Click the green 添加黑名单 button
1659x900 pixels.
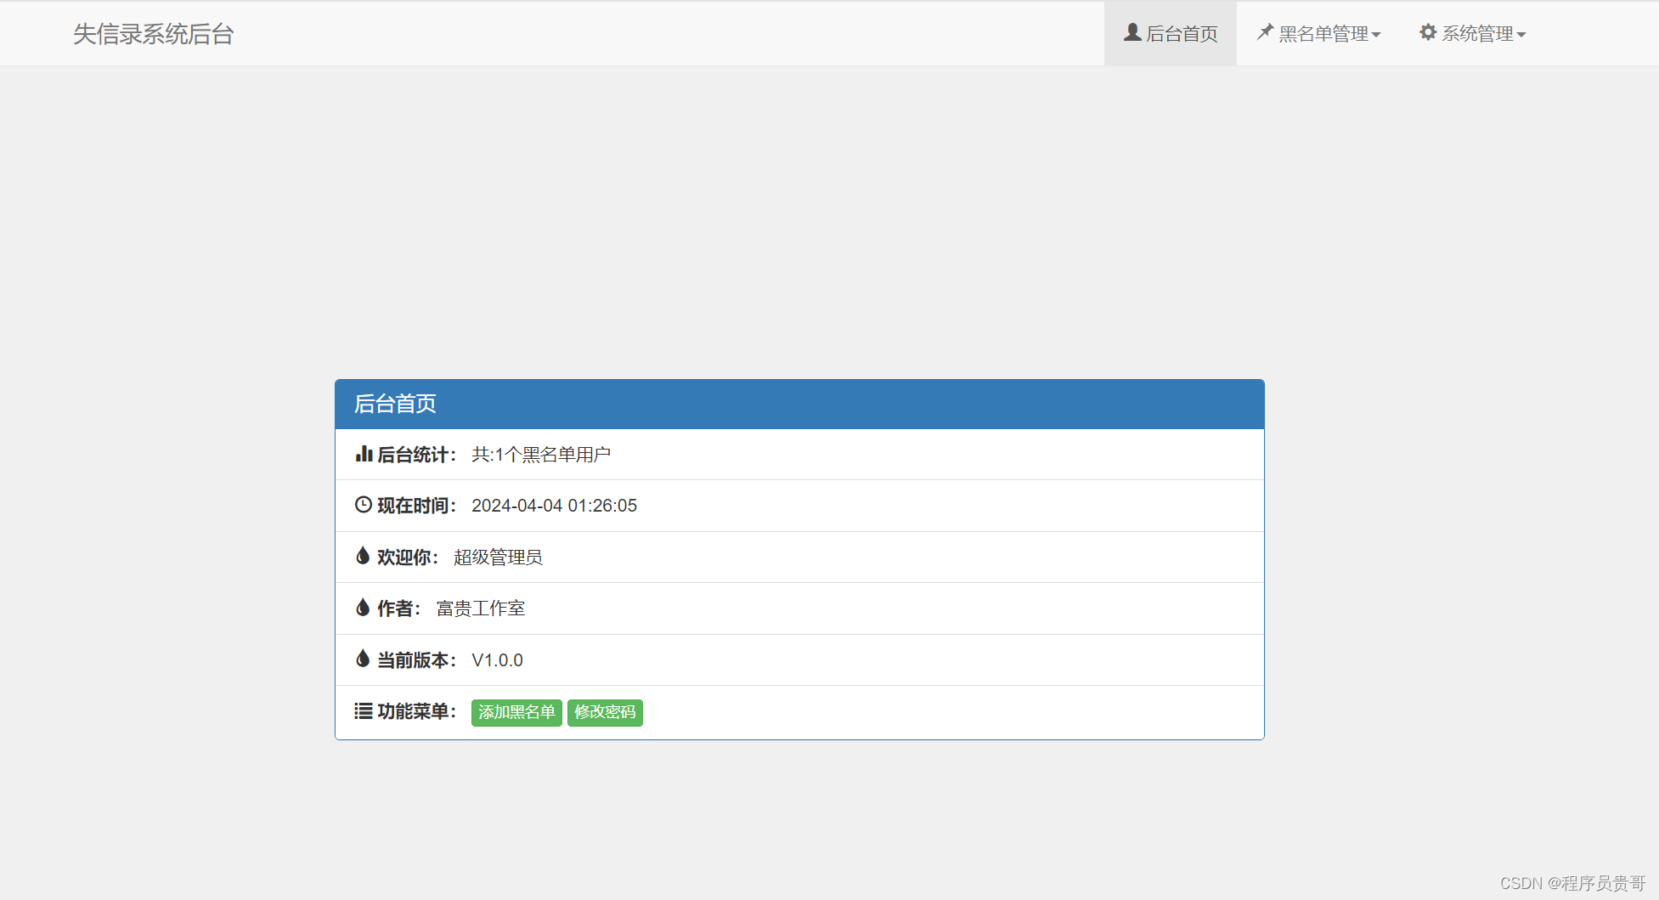pos(516,712)
